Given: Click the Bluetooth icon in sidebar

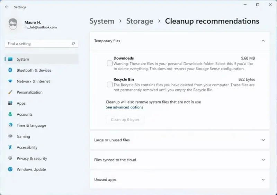Looking at the screenshot, I should coord(10,70).
